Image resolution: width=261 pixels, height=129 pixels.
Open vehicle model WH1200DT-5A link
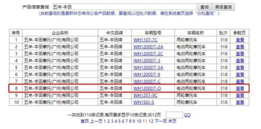pyautogui.click(x=148, y=68)
